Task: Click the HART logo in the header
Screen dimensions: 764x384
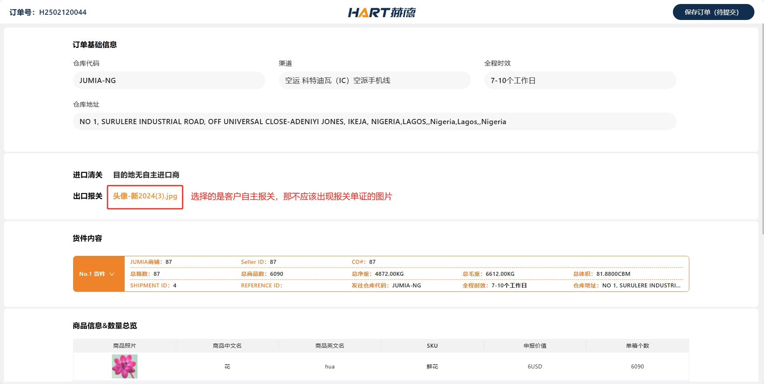Action: (x=382, y=12)
